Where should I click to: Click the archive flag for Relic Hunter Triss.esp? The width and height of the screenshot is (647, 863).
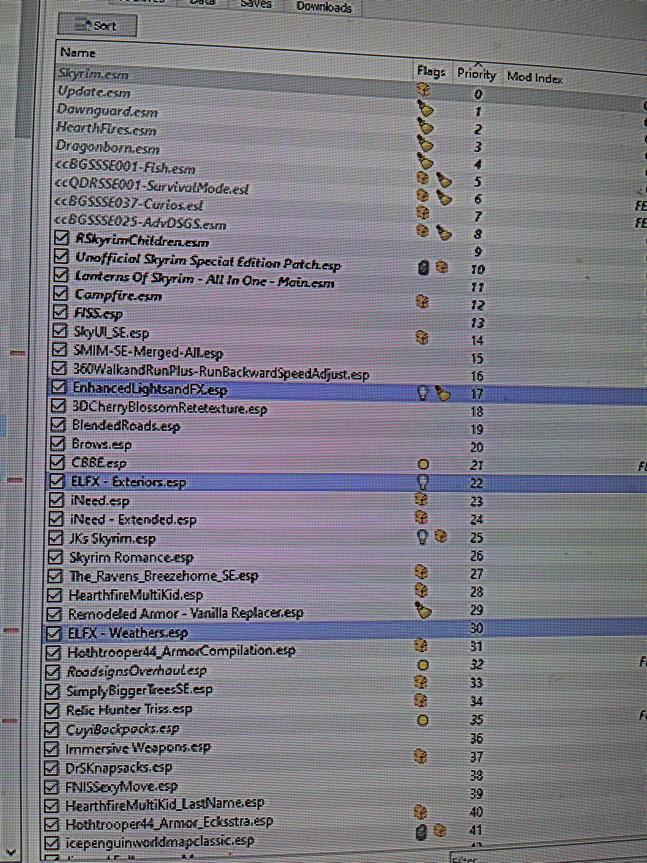tap(421, 700)
